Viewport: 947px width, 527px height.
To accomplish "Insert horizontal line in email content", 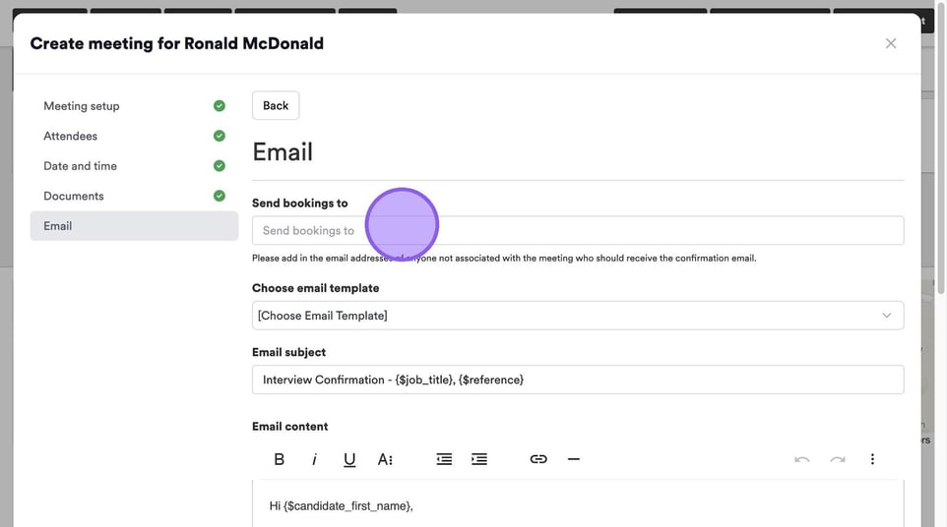I will click(574, 459).
